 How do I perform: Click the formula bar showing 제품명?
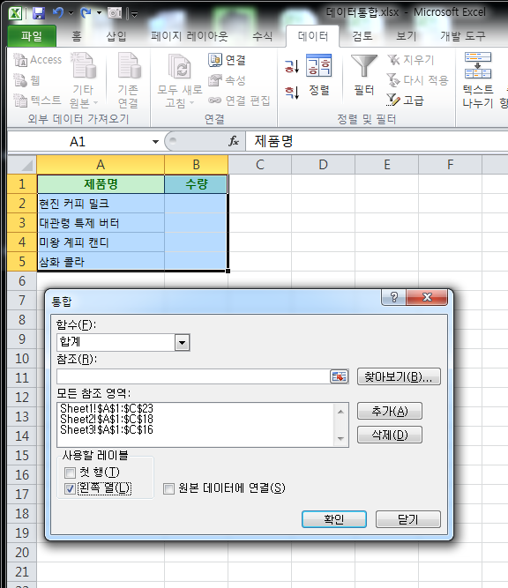377,141
